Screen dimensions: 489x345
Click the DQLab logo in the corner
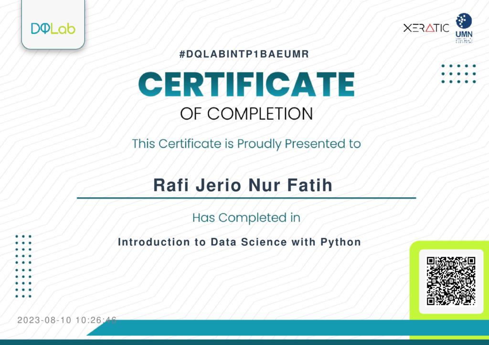tap(53, 28)
